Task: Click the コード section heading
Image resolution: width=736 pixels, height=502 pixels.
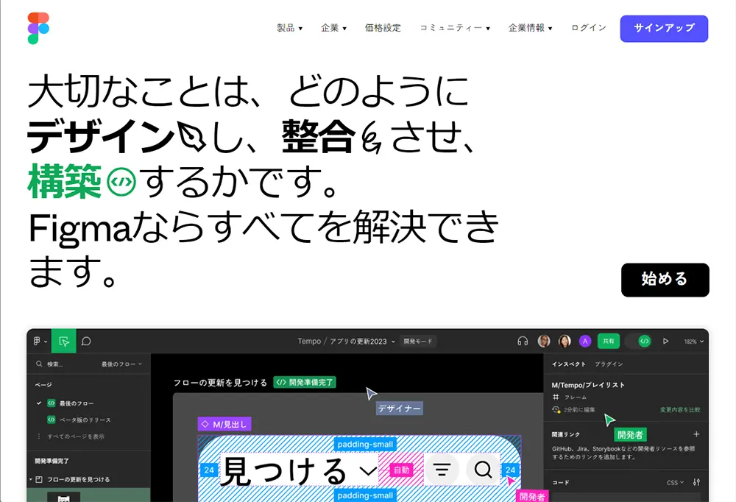Action: pyautogui.click(x=560, y=483)
